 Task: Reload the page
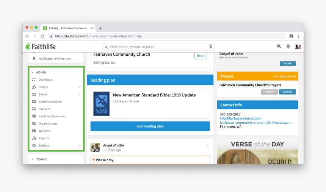tap(42, 36)
